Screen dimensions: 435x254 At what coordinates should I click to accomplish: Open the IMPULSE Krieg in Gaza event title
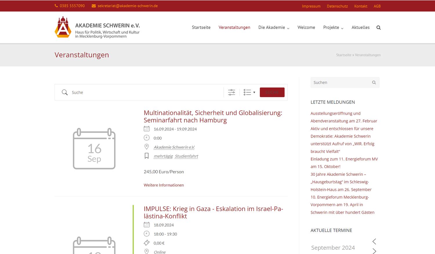point(213,212)
